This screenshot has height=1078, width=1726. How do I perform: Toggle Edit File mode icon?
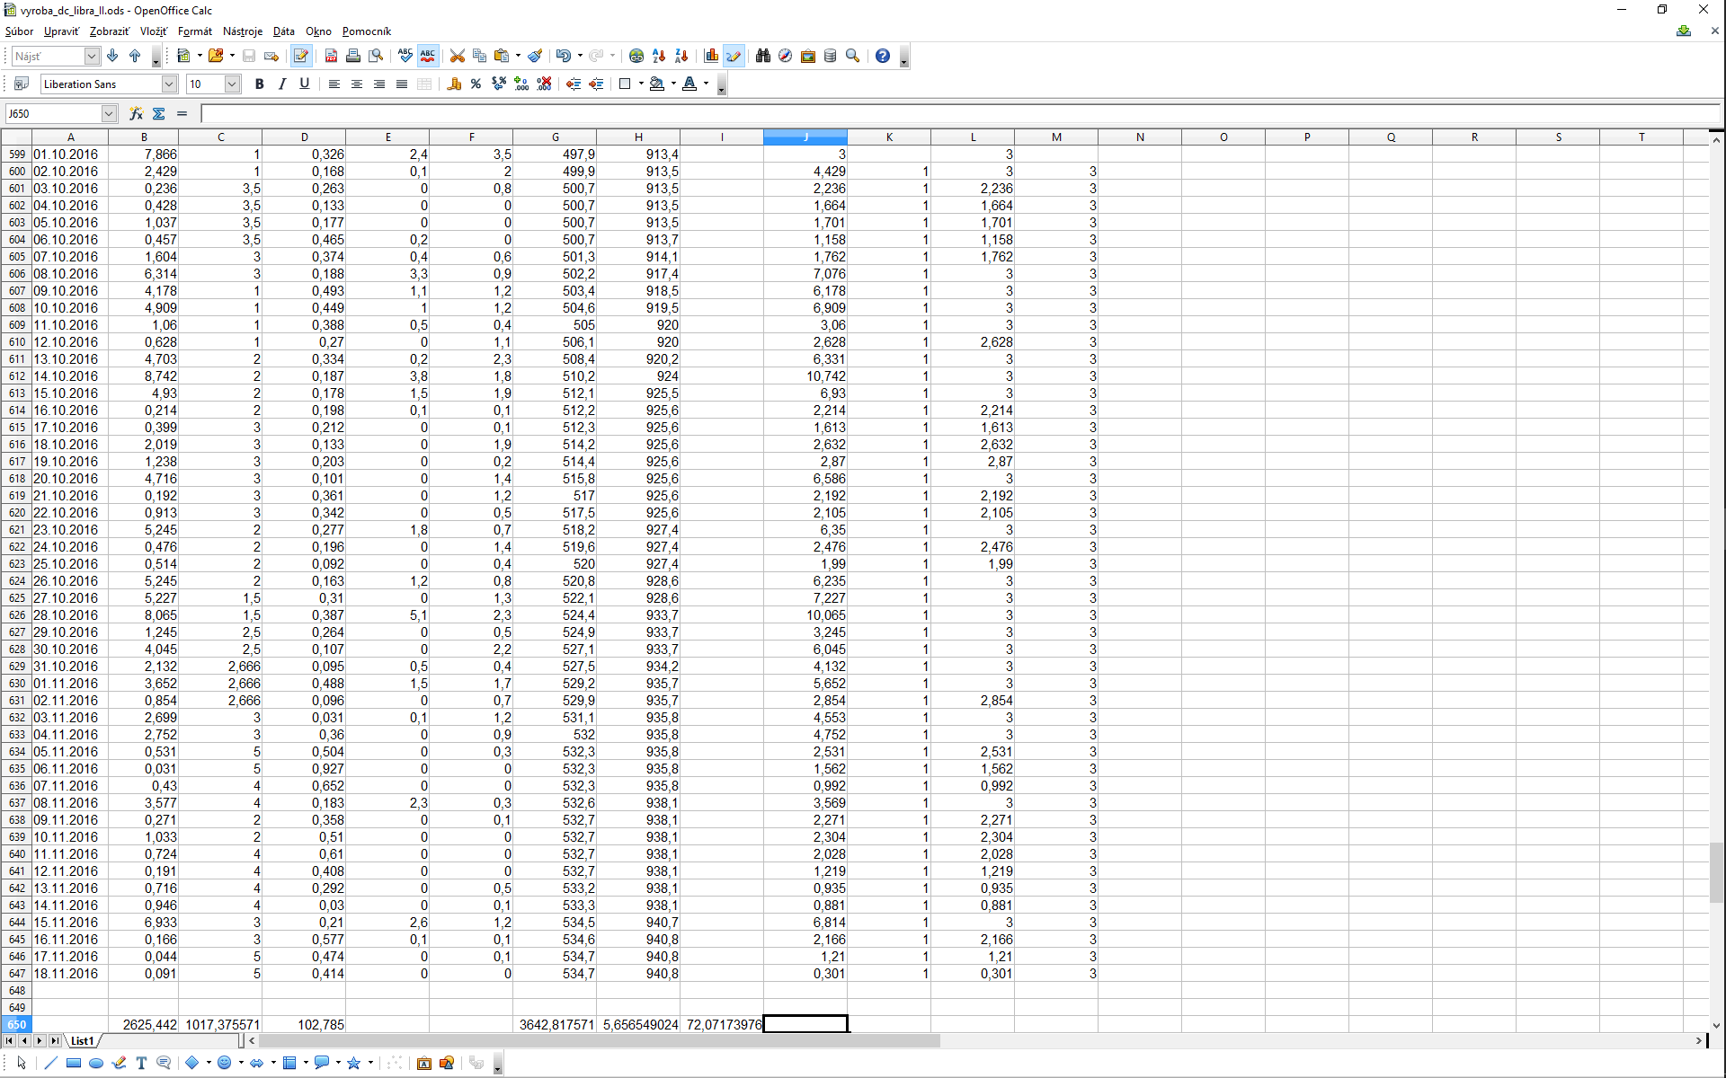point(301,56)
